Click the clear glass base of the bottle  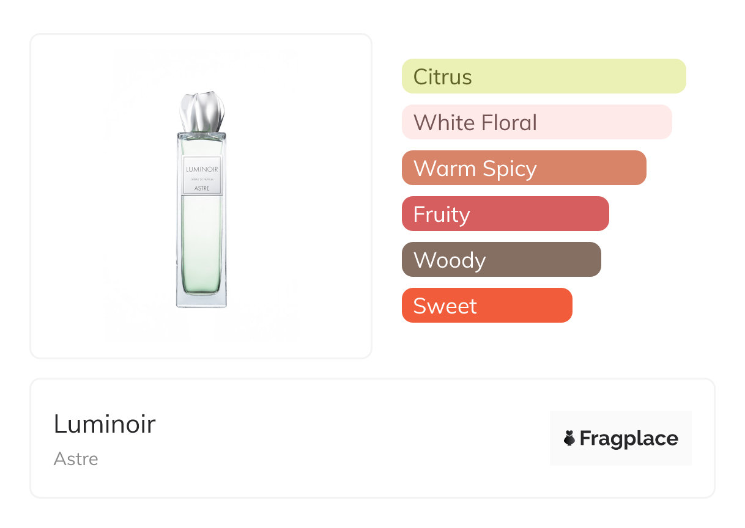click(202, 299)
